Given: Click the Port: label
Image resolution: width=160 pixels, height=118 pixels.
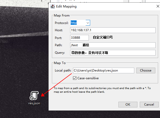Looking at the screenshot, I should [x=58, y=38].
